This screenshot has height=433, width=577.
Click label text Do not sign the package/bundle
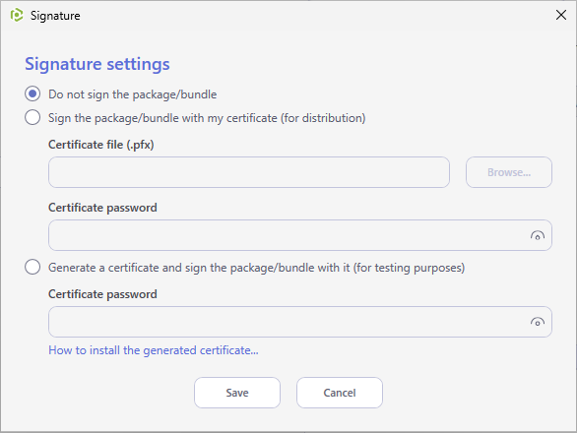pyautogui.click(x=133, y=94)
